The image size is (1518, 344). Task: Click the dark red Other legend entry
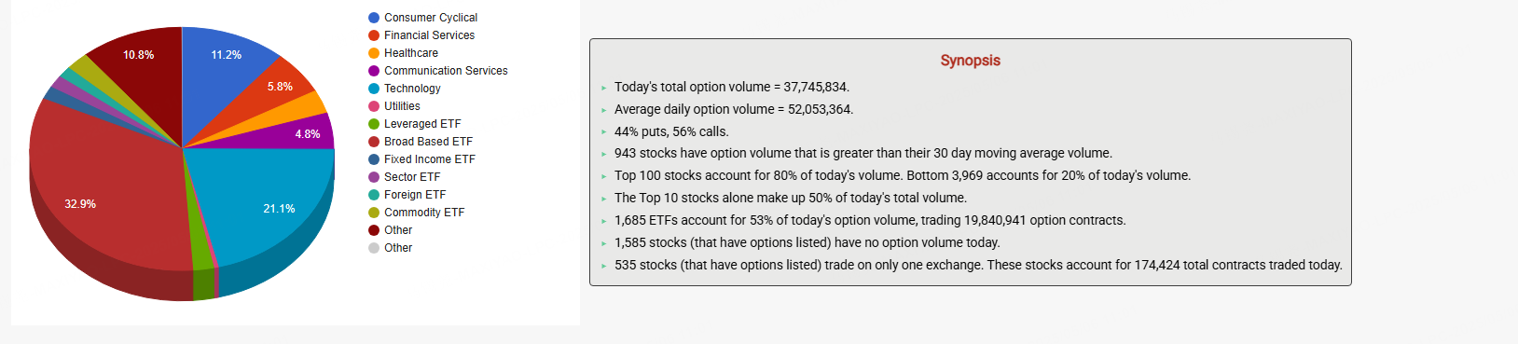tap(390, 230)
